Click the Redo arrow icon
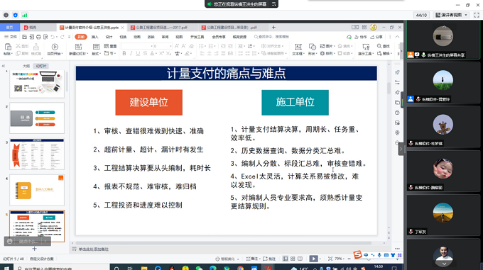483x270 pixels. click(x=63, y=37)
